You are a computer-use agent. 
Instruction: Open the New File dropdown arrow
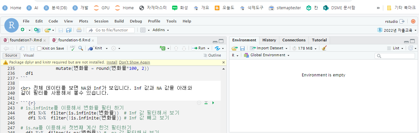29,30
